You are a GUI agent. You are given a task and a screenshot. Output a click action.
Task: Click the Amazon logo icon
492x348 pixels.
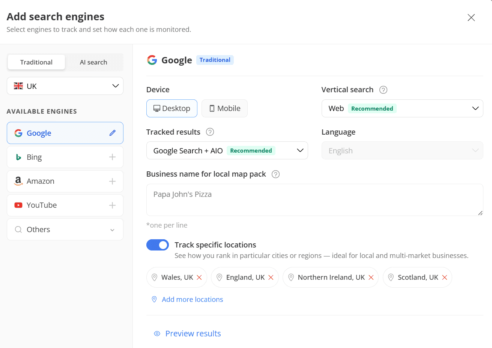[x=18, y=181]
